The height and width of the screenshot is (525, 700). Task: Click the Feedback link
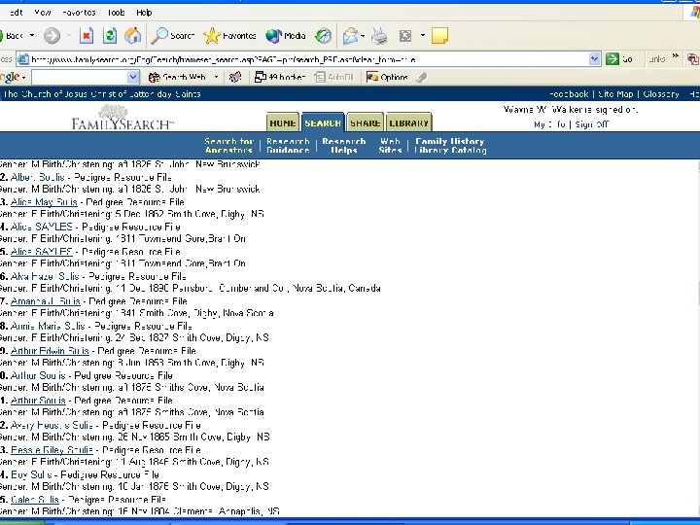[x=569, y=94]
